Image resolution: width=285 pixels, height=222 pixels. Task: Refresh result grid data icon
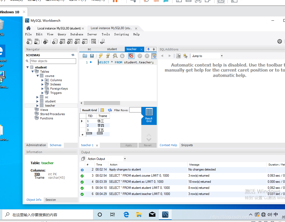[110, 110]
